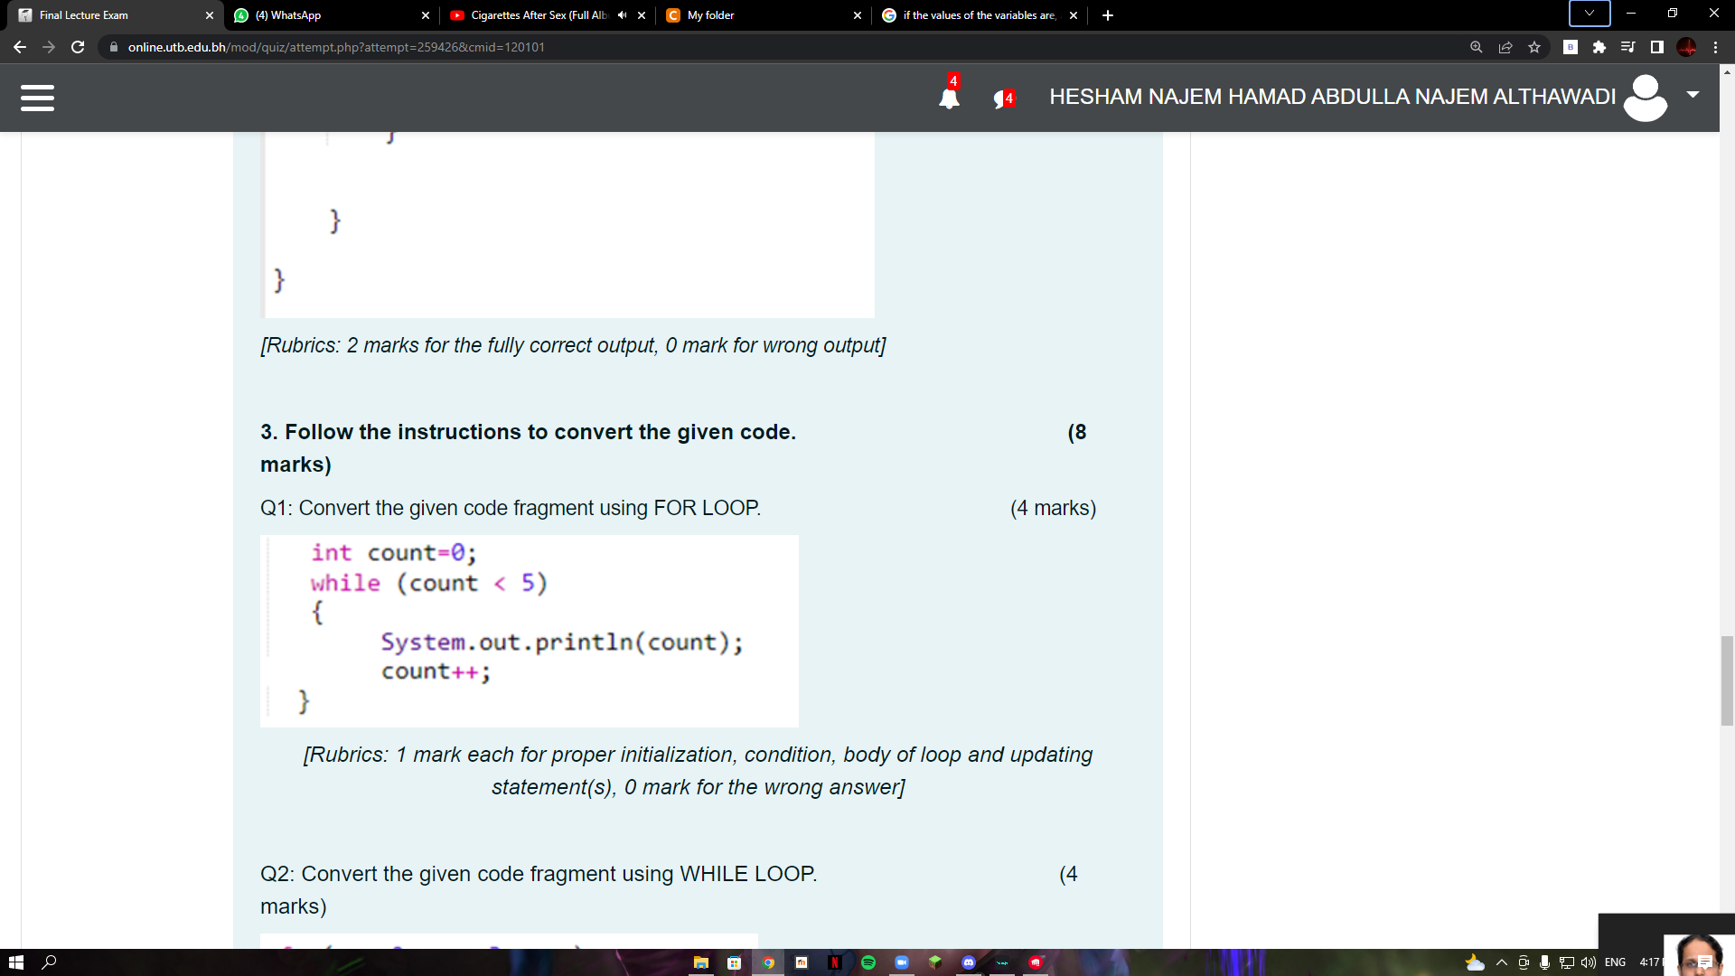Image resolution: width=1735 pixels, height=976 pixels.
Task: Open Google Chrome from the taskbar
Action: 768,963
